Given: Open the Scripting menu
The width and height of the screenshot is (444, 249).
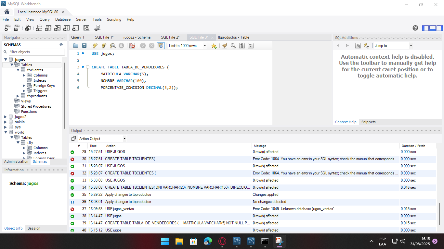Looking at the screenshot, I should (114, 19).
